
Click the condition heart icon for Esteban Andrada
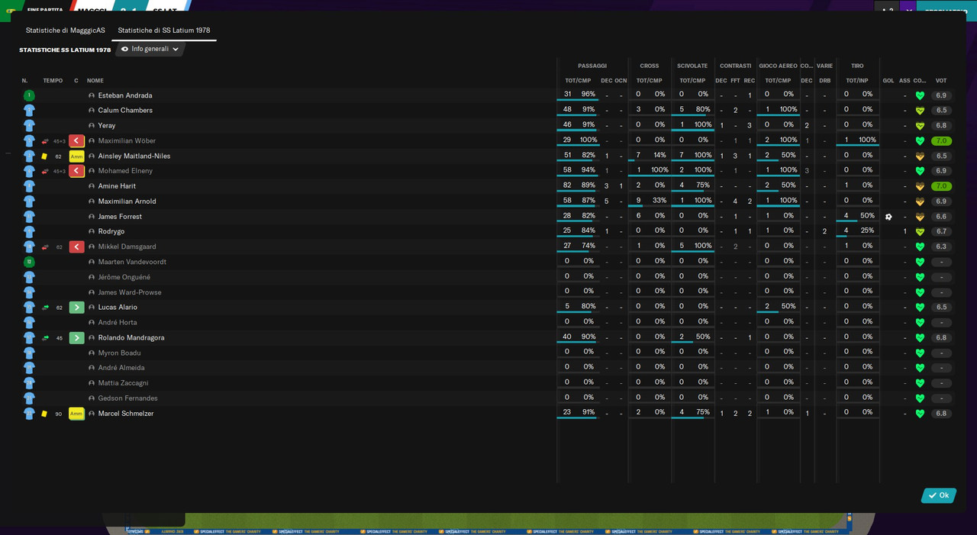920,95
